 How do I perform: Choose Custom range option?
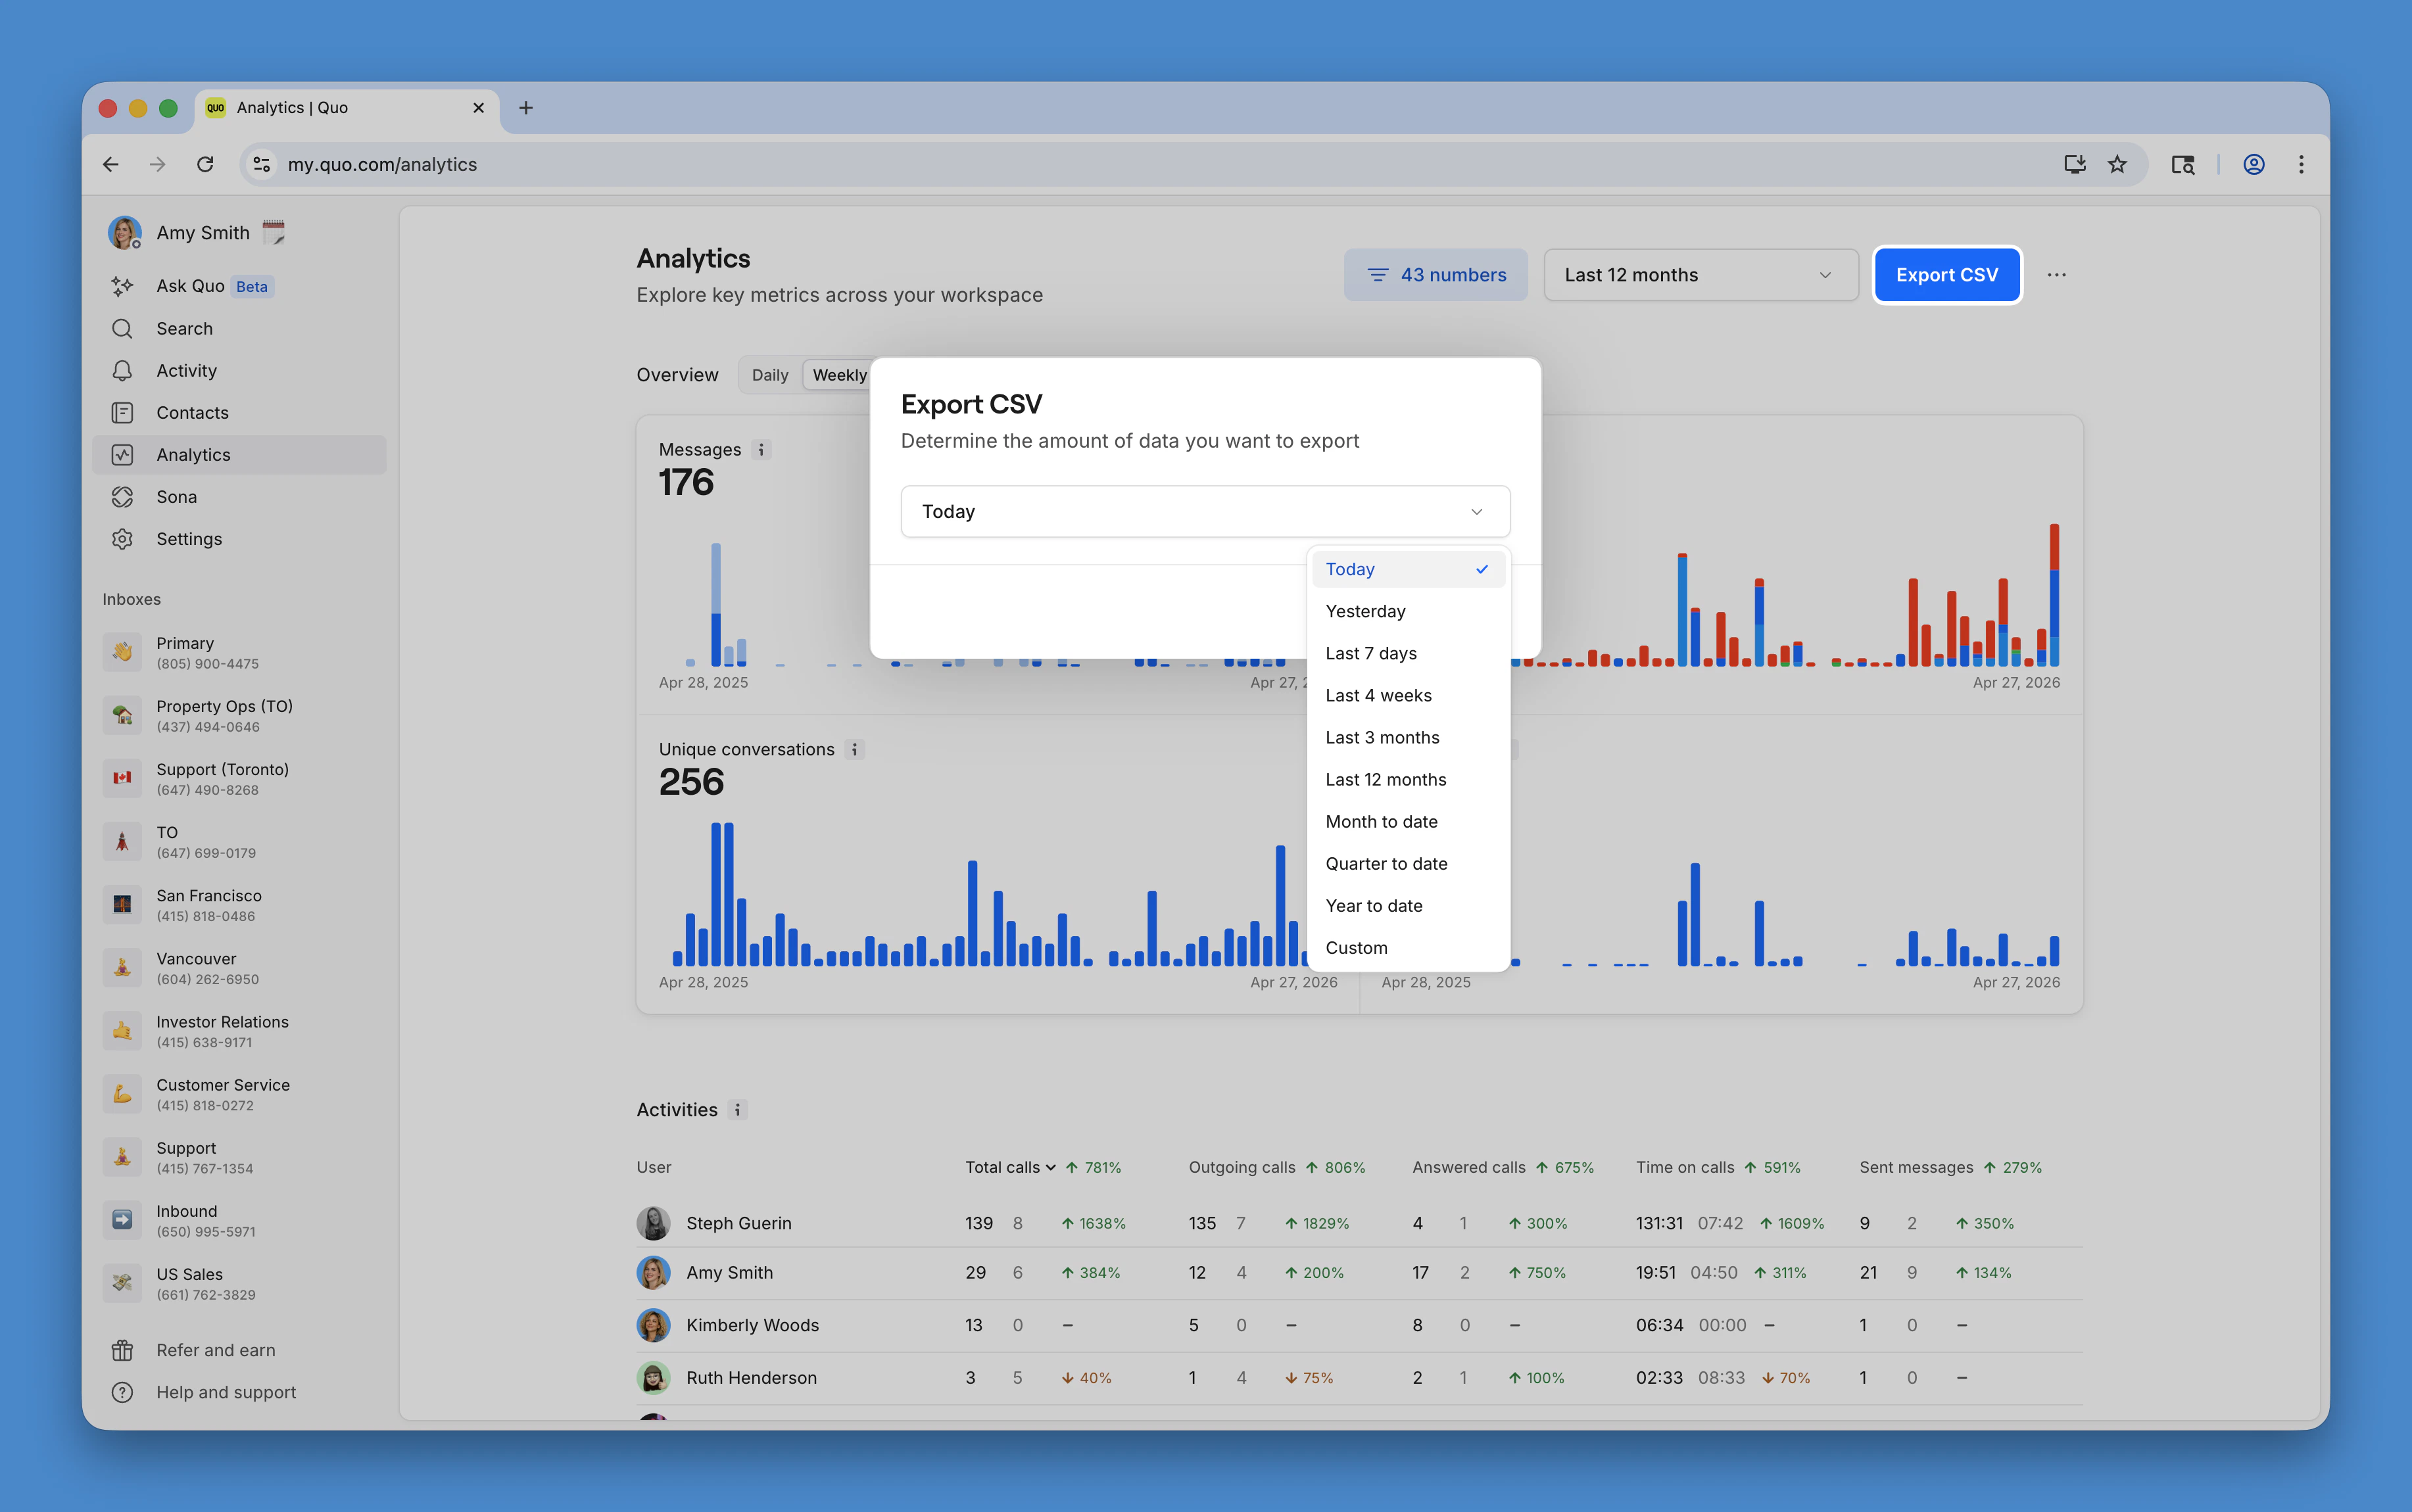1408,947
